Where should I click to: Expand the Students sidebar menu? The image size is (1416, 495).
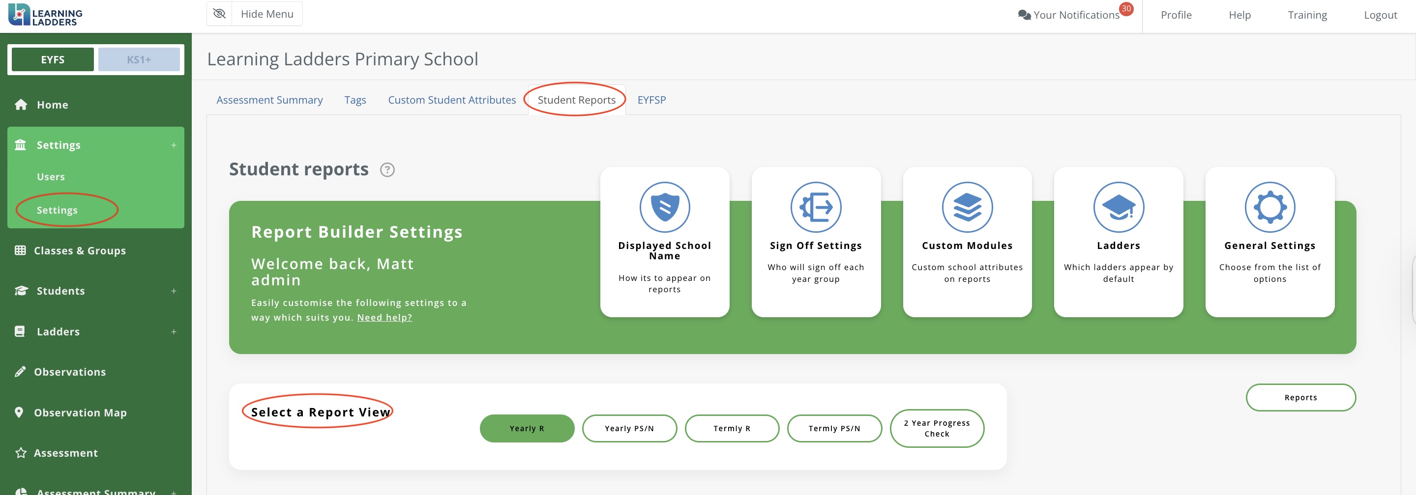(173, 291)
